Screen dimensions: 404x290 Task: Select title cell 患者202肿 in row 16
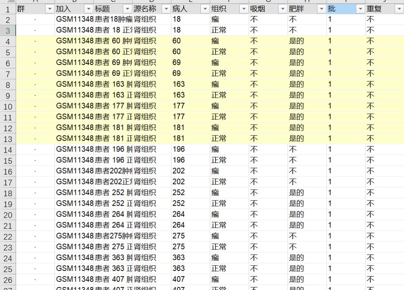(x=113, y=171)
